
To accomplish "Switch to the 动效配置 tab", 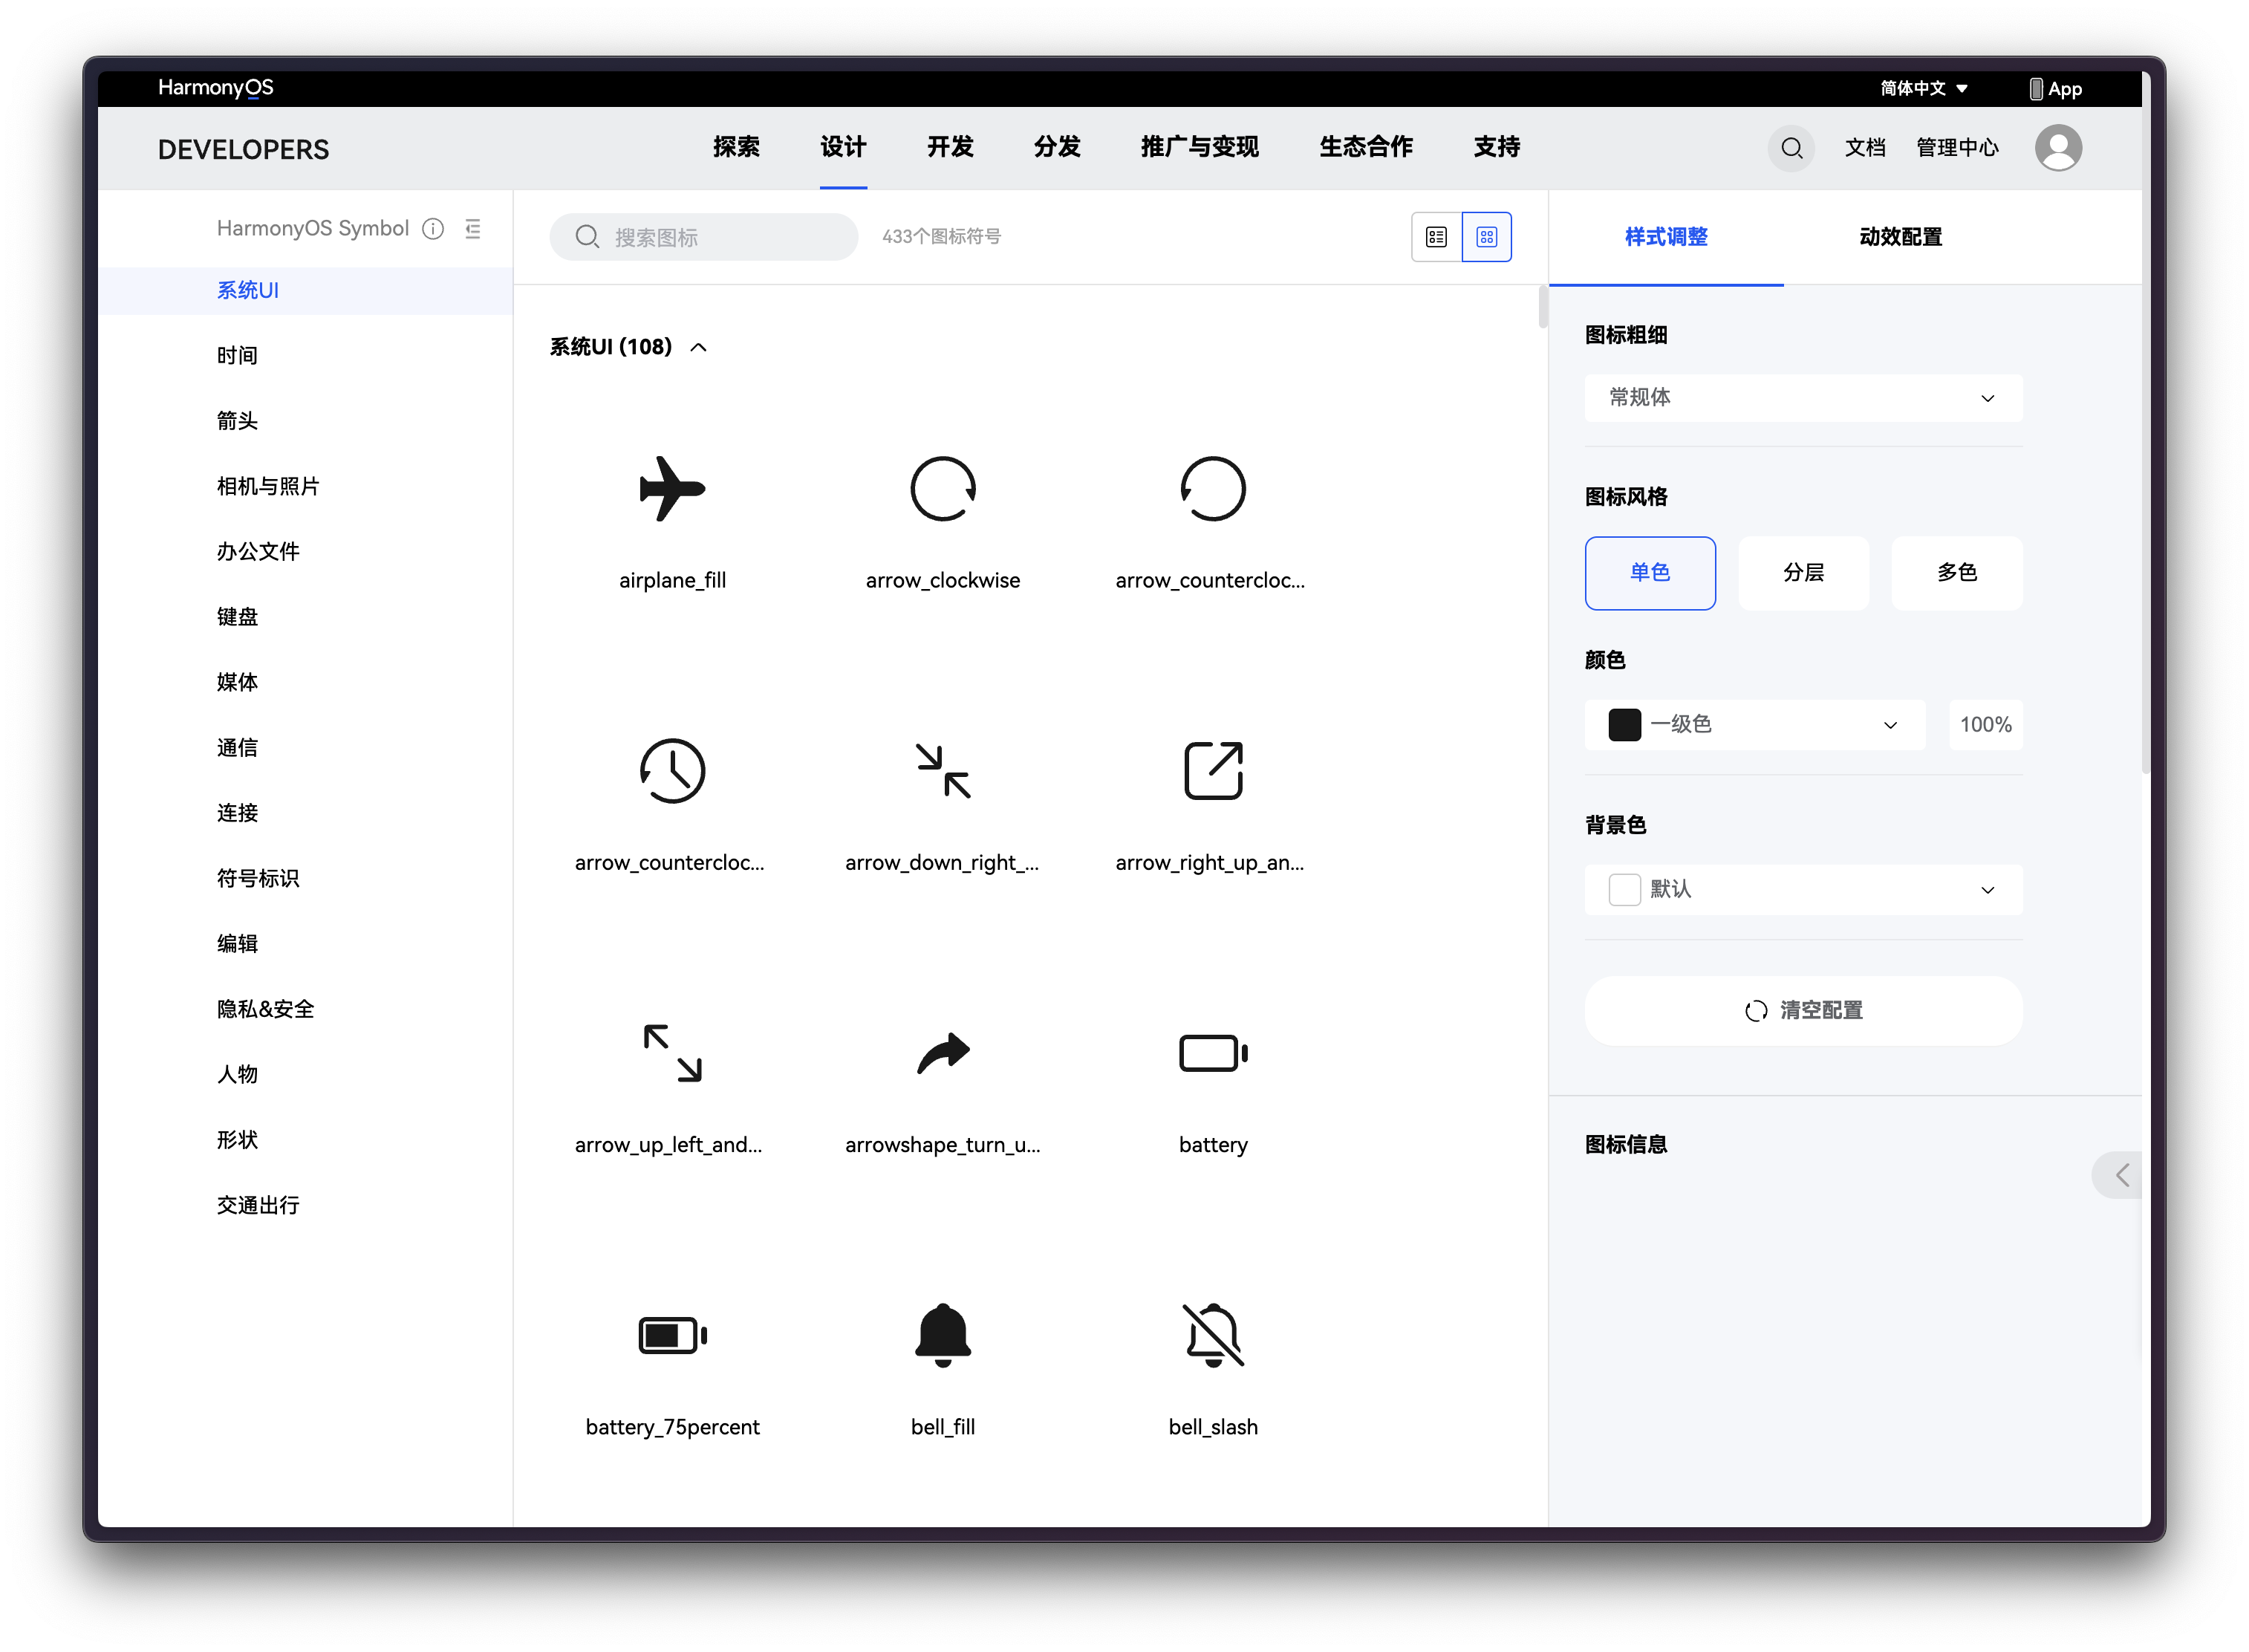I will point(1900,237).
